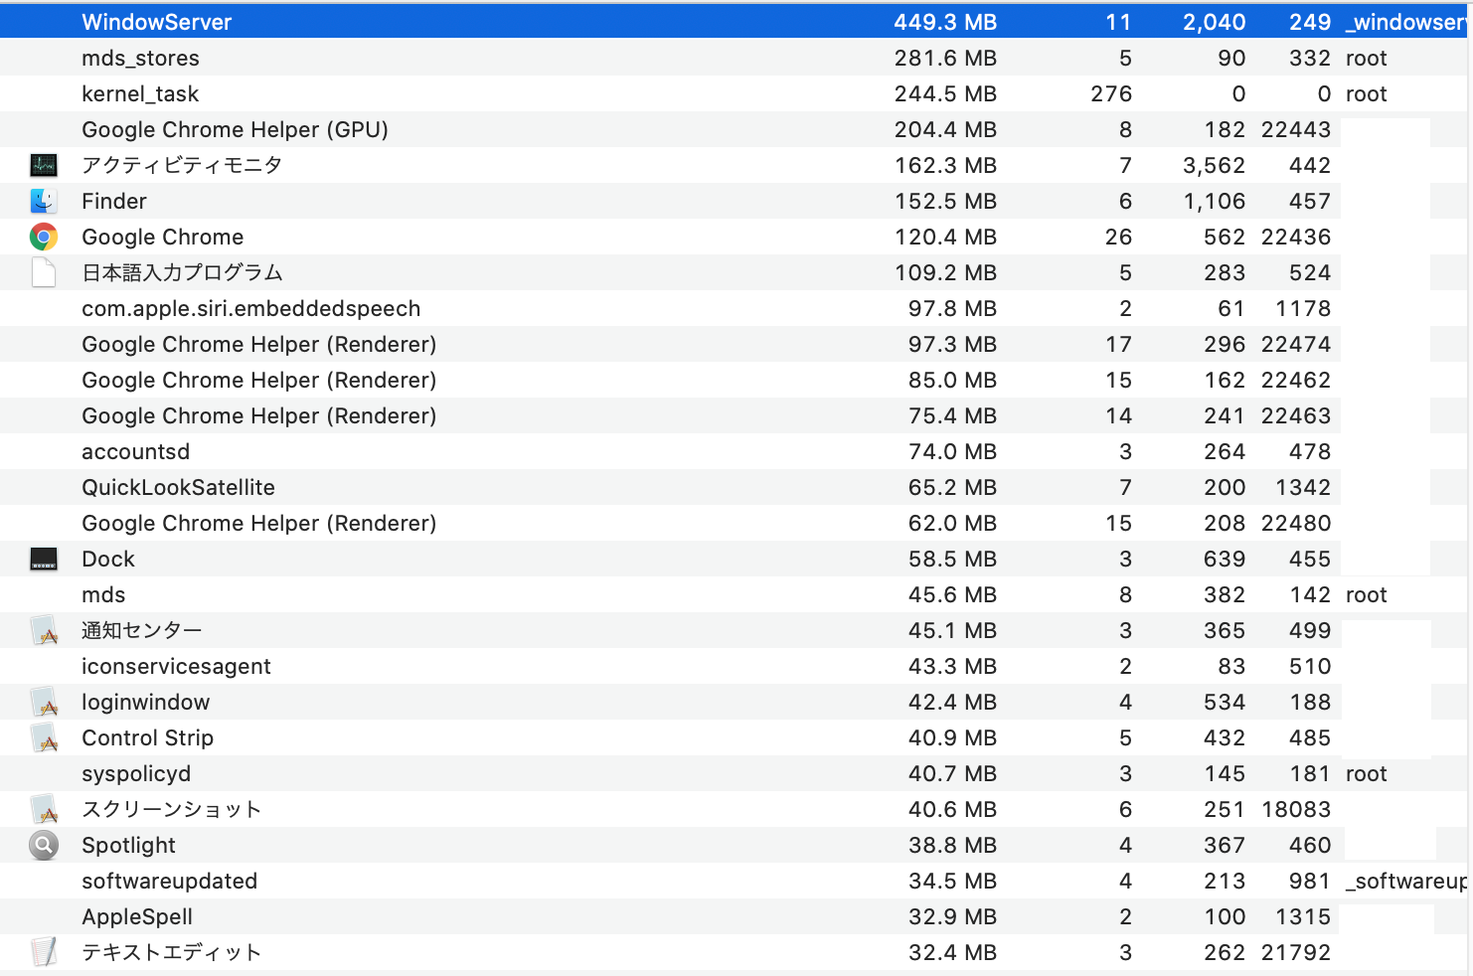Select Google Chrome Helper (GPU) process name

tap(235, 129)
